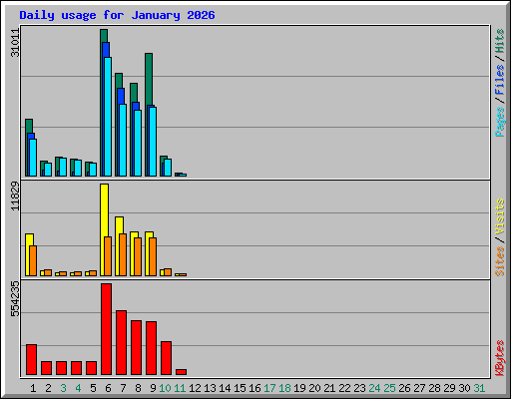Click green day label 17 on the x-axis
511x399 pixels.
(x=269, y=388)
